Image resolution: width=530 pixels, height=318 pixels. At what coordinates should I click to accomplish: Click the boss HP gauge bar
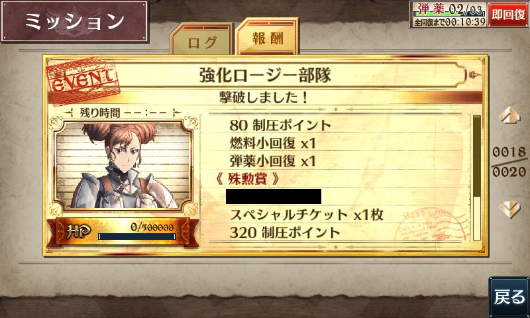(x=137, y=237)
